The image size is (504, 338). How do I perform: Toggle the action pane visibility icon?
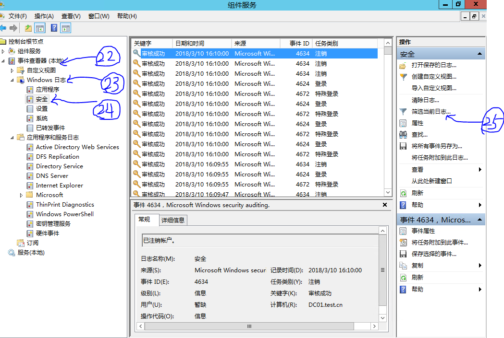click(x=66, y=27)
